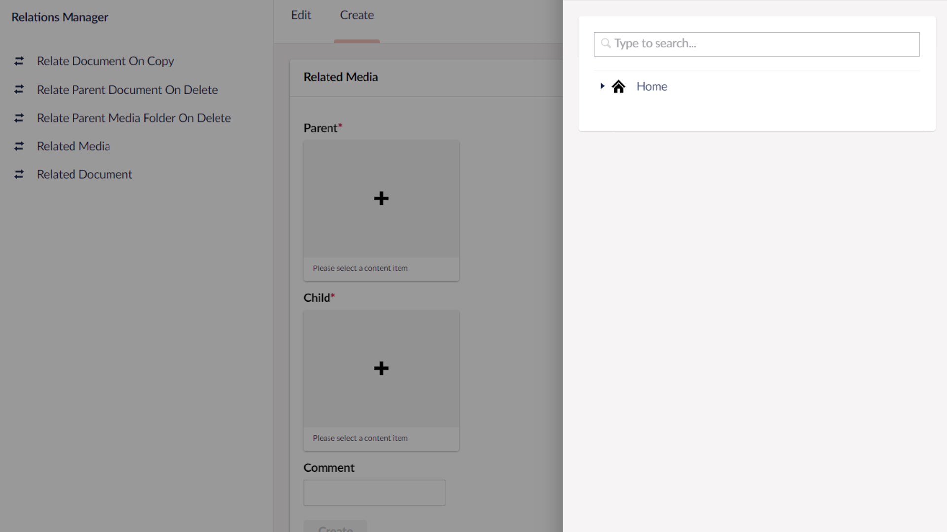Image resolution: width=947 pixels, height=532 pixels.
Task: Click the swap icon beside Relate Parent Document On Delete
Action: point(19,89)
